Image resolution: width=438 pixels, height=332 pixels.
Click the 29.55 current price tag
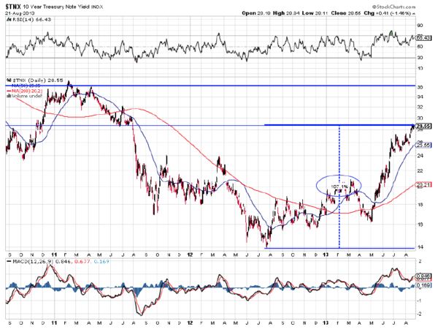(x=421, y=125)
